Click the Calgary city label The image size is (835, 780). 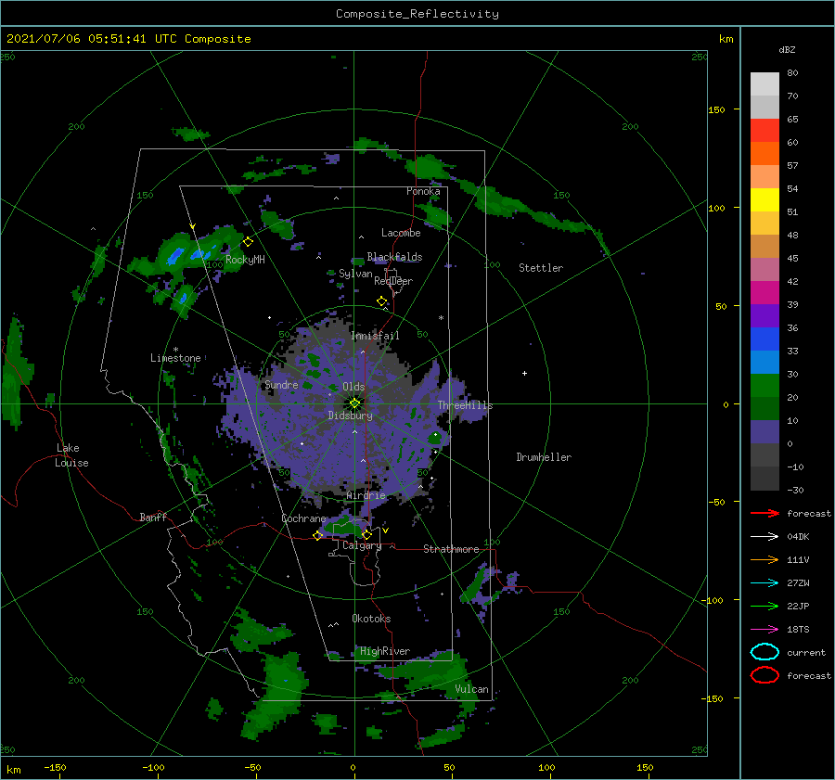tap(362, 545)
